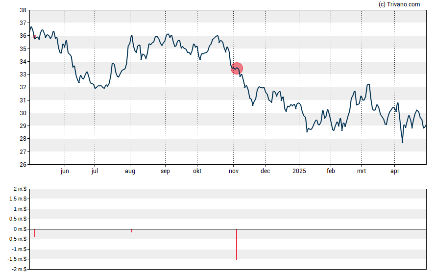Click the 'jul' month label
The height and width of the screenshot is (277, 435).
tap(95, 171)
